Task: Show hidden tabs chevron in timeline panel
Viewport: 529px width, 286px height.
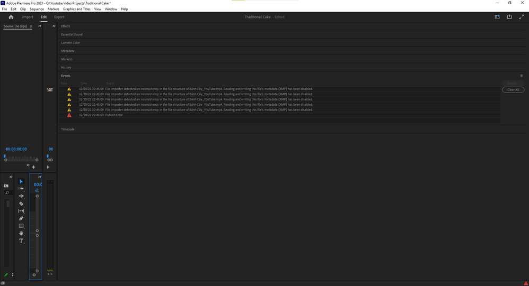Action: (x=39, y=177)
